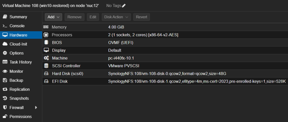288x122 pixels.
Task: Expand the Firewall submenu arrow
Action: tap(36, 107)
